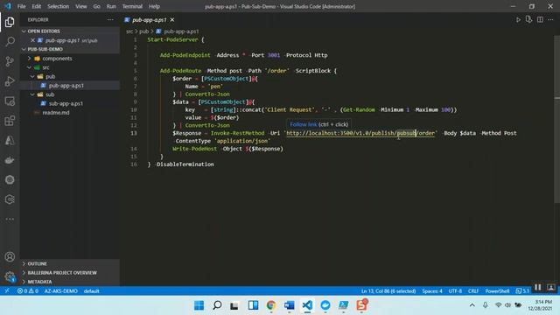Open the Go menu
The image size is (560, 315).
click(97, 6)
